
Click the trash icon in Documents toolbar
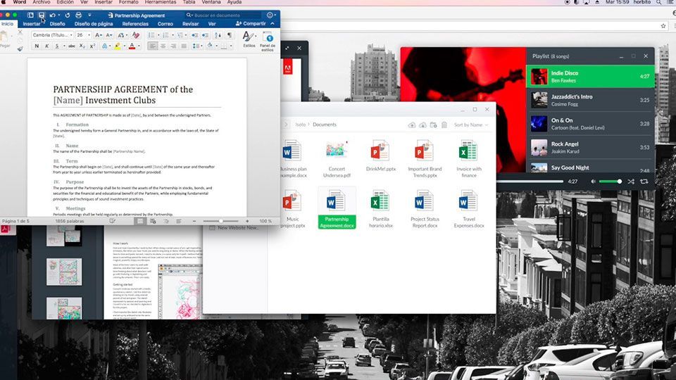[444, 125]
